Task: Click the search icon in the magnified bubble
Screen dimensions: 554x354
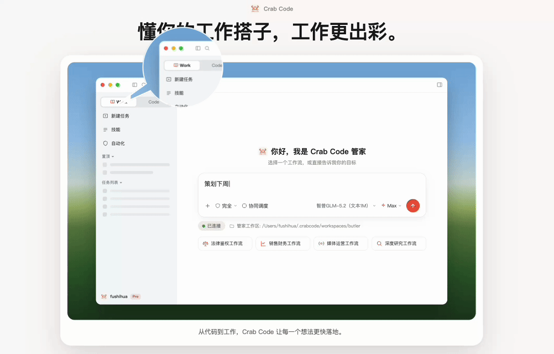Action: click(x=207, y=49)
